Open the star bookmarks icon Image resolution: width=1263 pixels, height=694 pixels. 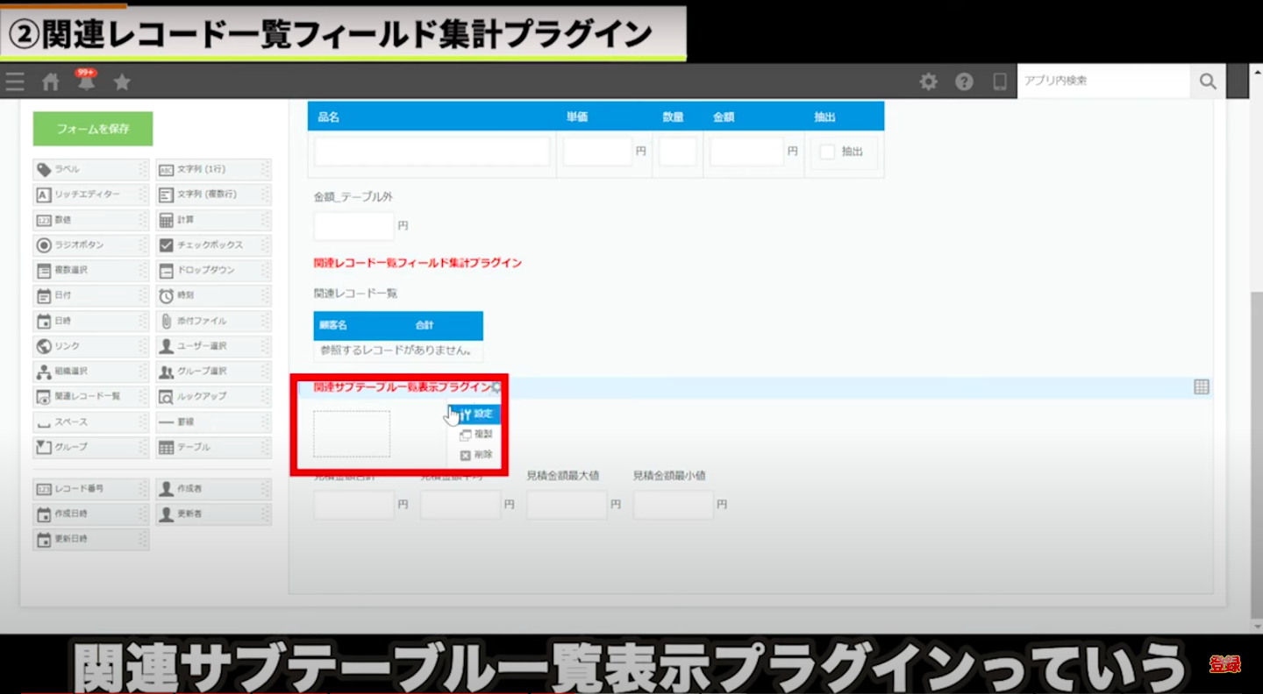click(x=122, y=82)
